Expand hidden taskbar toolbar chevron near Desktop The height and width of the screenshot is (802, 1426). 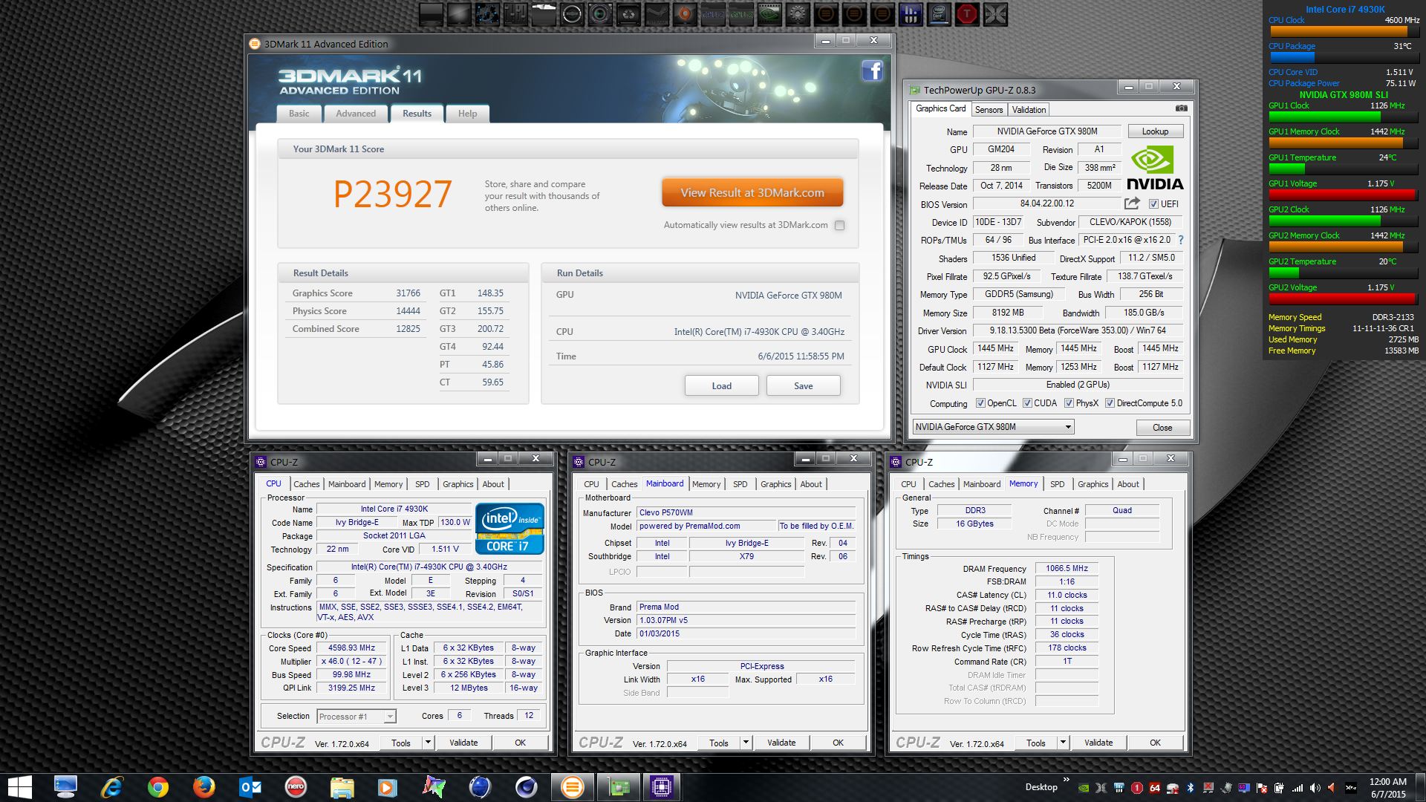pyautogui.click(x=1067, y=780)
